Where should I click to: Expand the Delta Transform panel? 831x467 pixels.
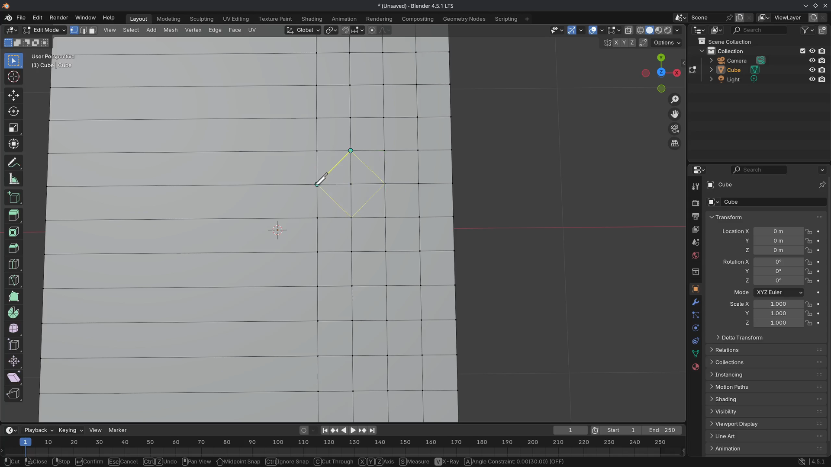[742, 338]
